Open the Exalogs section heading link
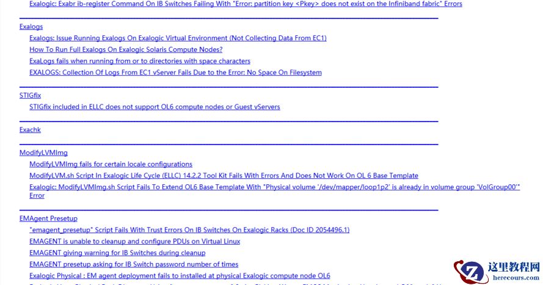 (31, 27)
